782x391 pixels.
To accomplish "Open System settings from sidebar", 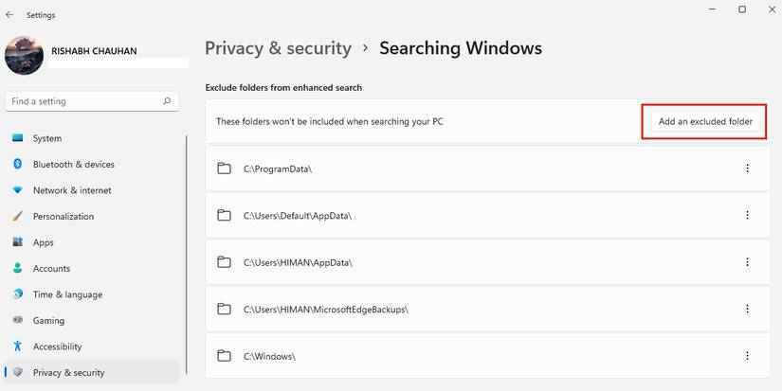I will 47,138.
